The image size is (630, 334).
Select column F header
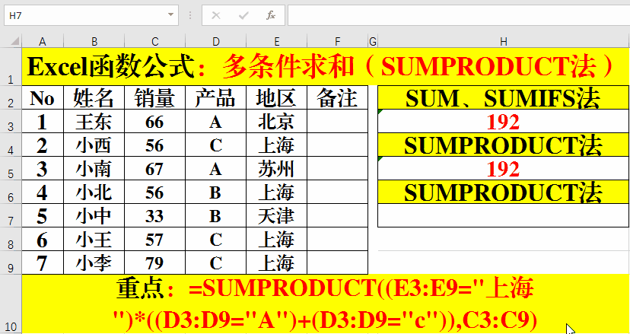pos(338,41)
